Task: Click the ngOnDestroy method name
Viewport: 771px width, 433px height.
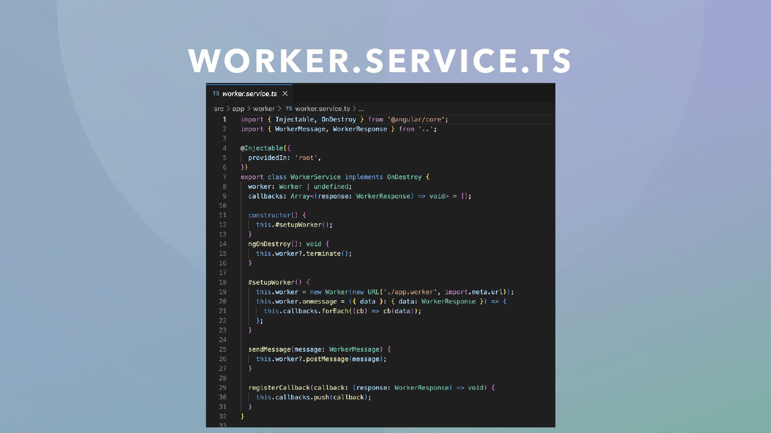Action: [x=269, y=244]
